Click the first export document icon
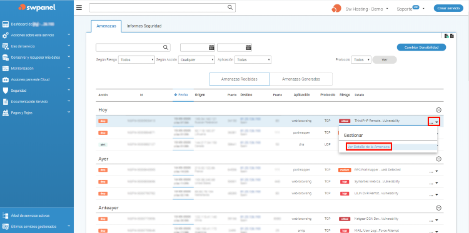The width and height of the screenshot is (469, 233). [446, 36]
